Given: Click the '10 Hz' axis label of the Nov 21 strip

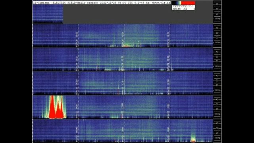Looking at the screenshot, I should 217,138.
